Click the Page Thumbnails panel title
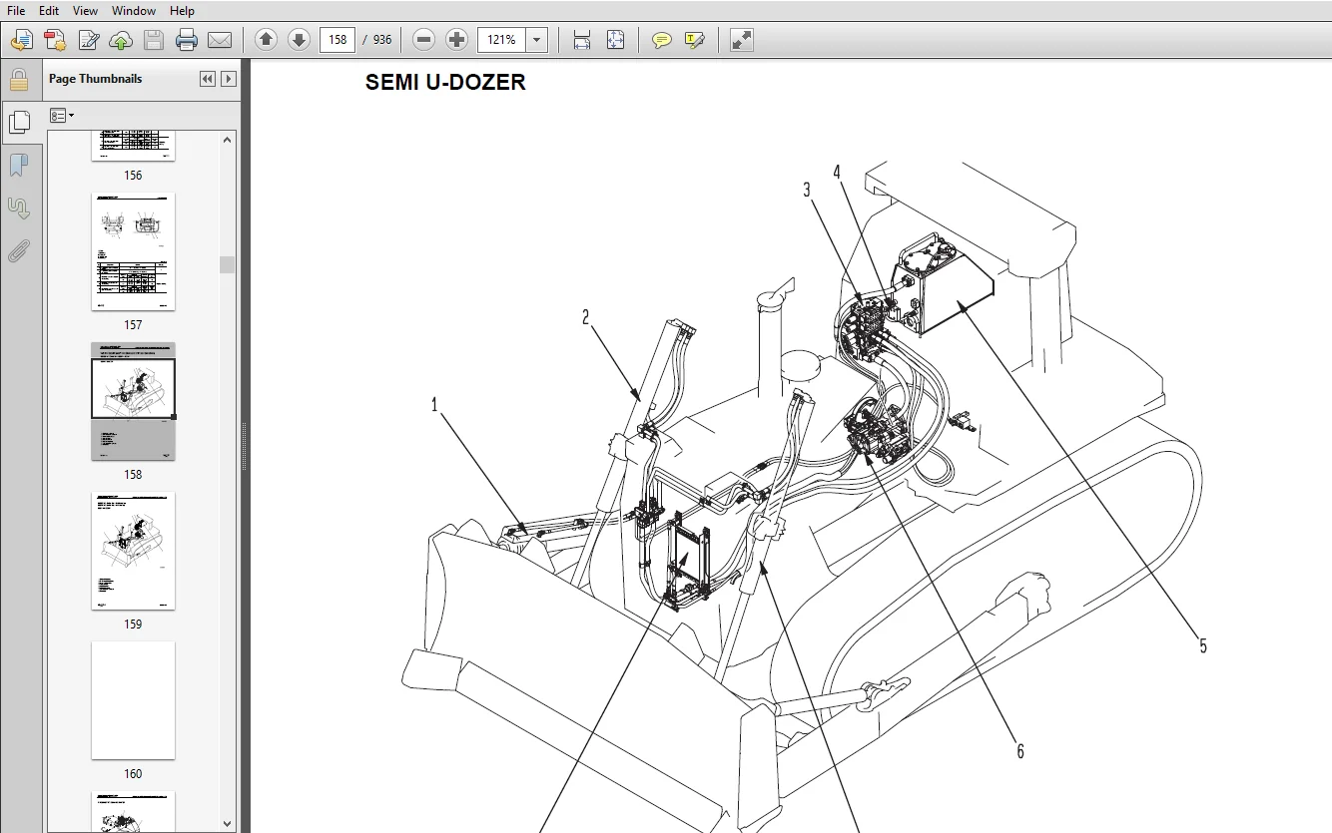 pos(96,79)
